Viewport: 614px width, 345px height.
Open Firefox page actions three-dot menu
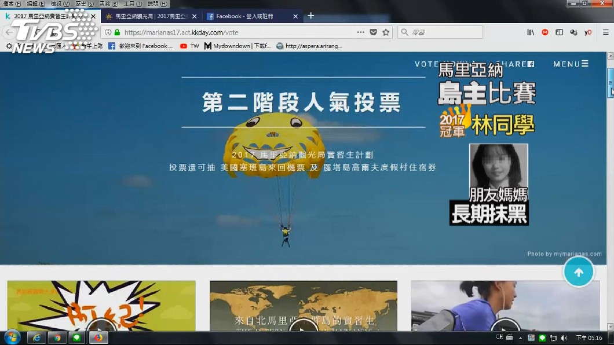pos(360,32)
